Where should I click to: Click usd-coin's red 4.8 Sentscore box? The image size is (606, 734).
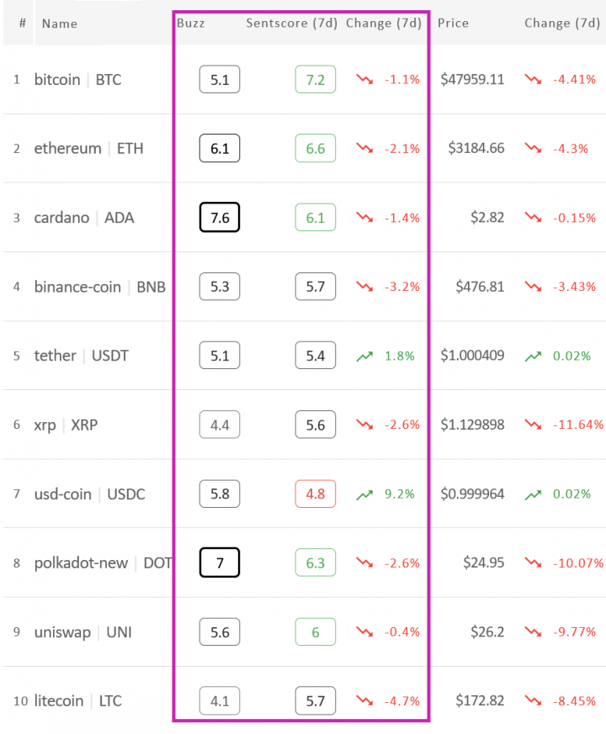[316, 494]
